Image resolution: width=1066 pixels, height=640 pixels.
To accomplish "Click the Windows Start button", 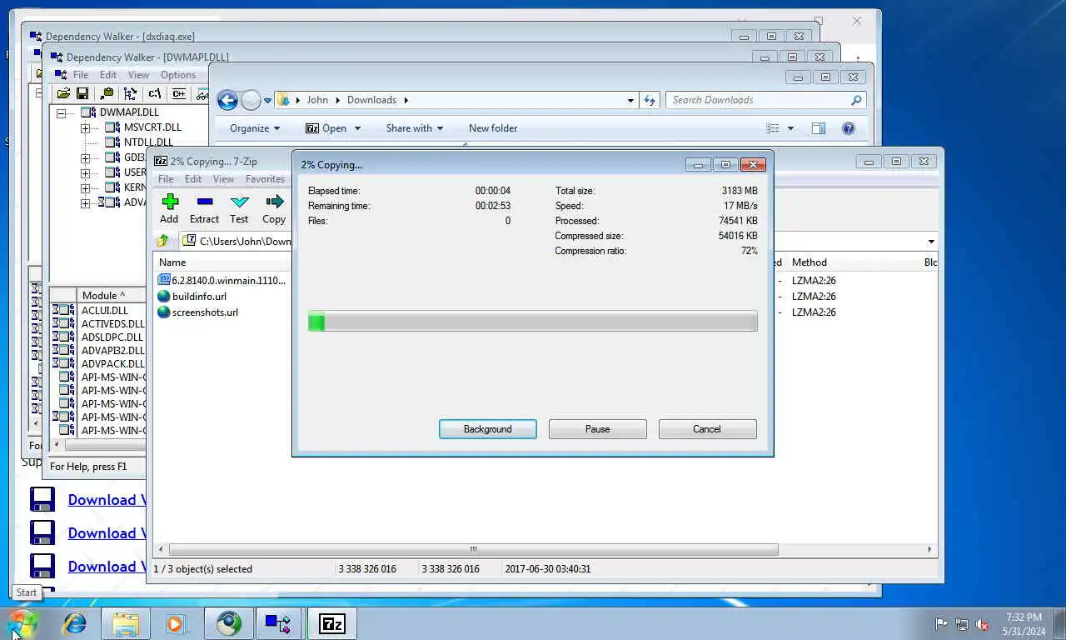I will [x=22, y=623].
